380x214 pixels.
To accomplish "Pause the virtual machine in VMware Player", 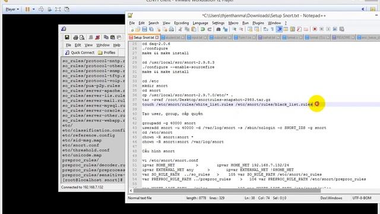I will coord(27,10).
